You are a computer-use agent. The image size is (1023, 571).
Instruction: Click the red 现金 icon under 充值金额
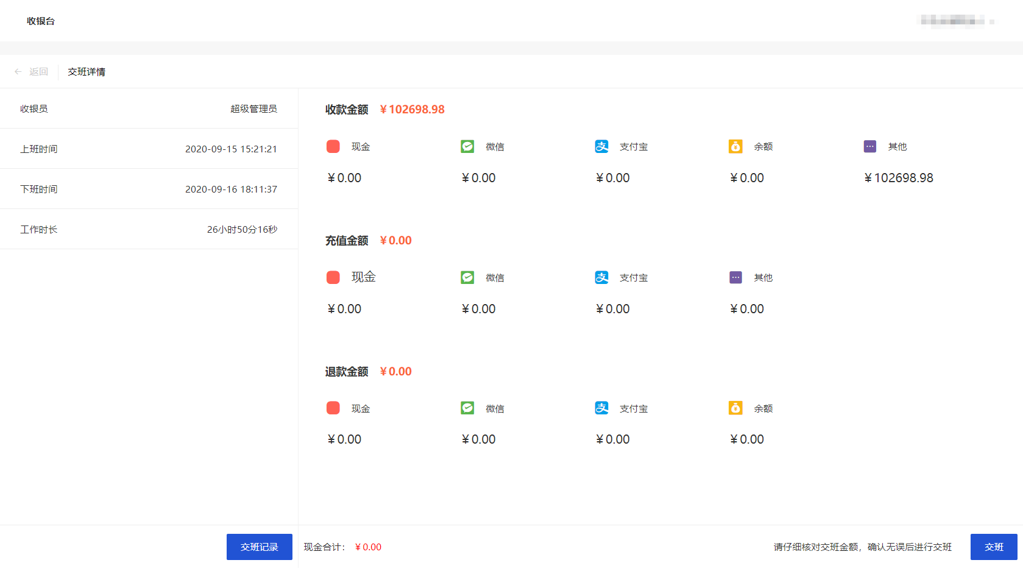[333, 277]
